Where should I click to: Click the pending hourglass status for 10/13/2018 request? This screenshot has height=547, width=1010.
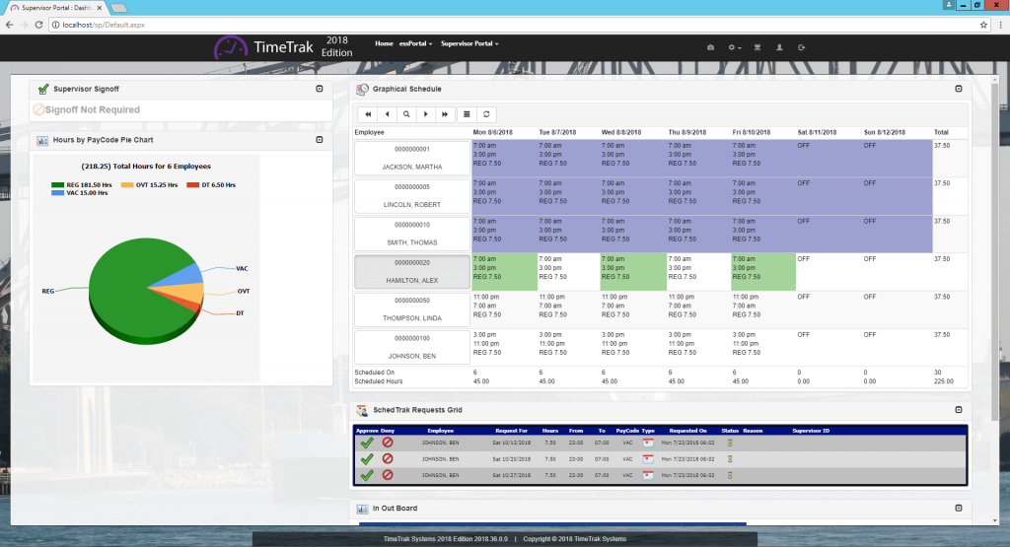(x=730, y=443)
